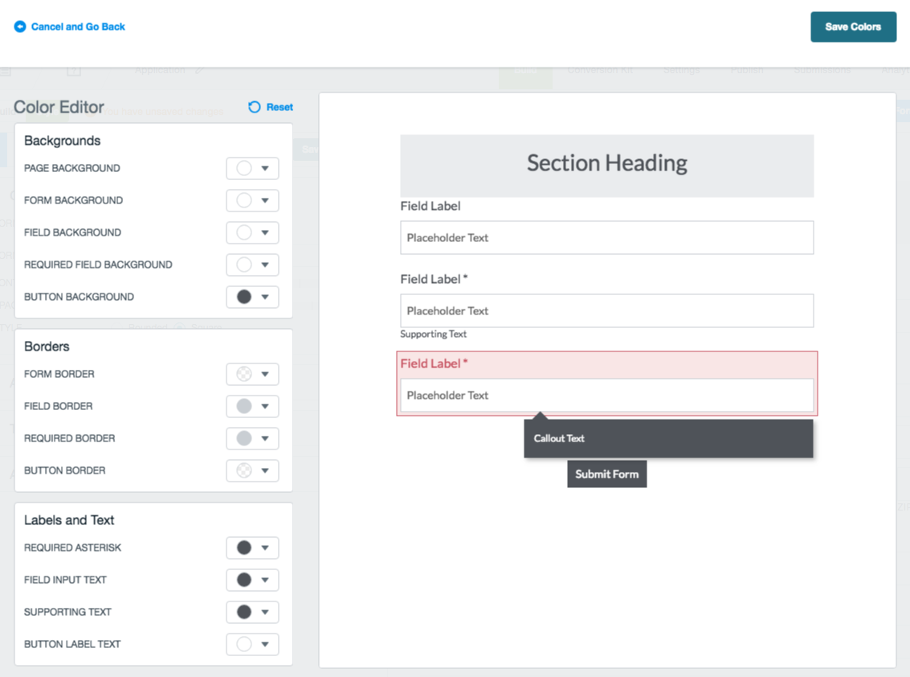
Task: Click the first Placeholder Text input field
Action: pos(606,238)
